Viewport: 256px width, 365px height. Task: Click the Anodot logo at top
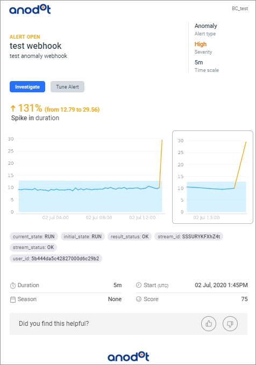pyautogui.click(x=30, y=10)
